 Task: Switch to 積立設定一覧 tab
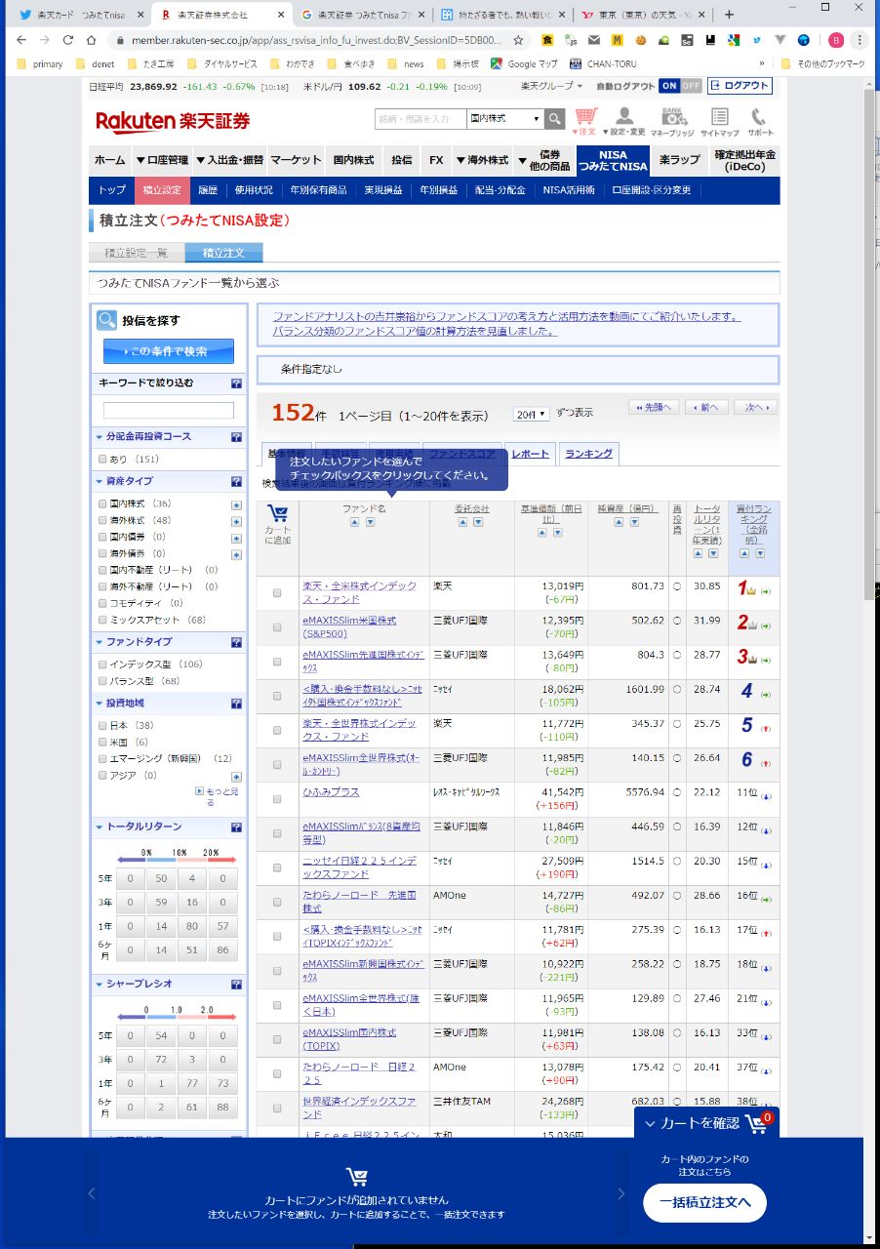(136, 253)
